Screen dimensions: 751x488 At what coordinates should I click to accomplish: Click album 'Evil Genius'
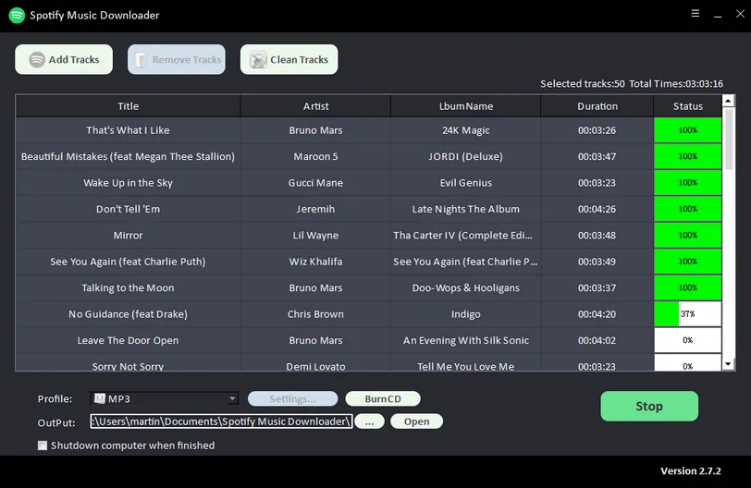(465, 183)
